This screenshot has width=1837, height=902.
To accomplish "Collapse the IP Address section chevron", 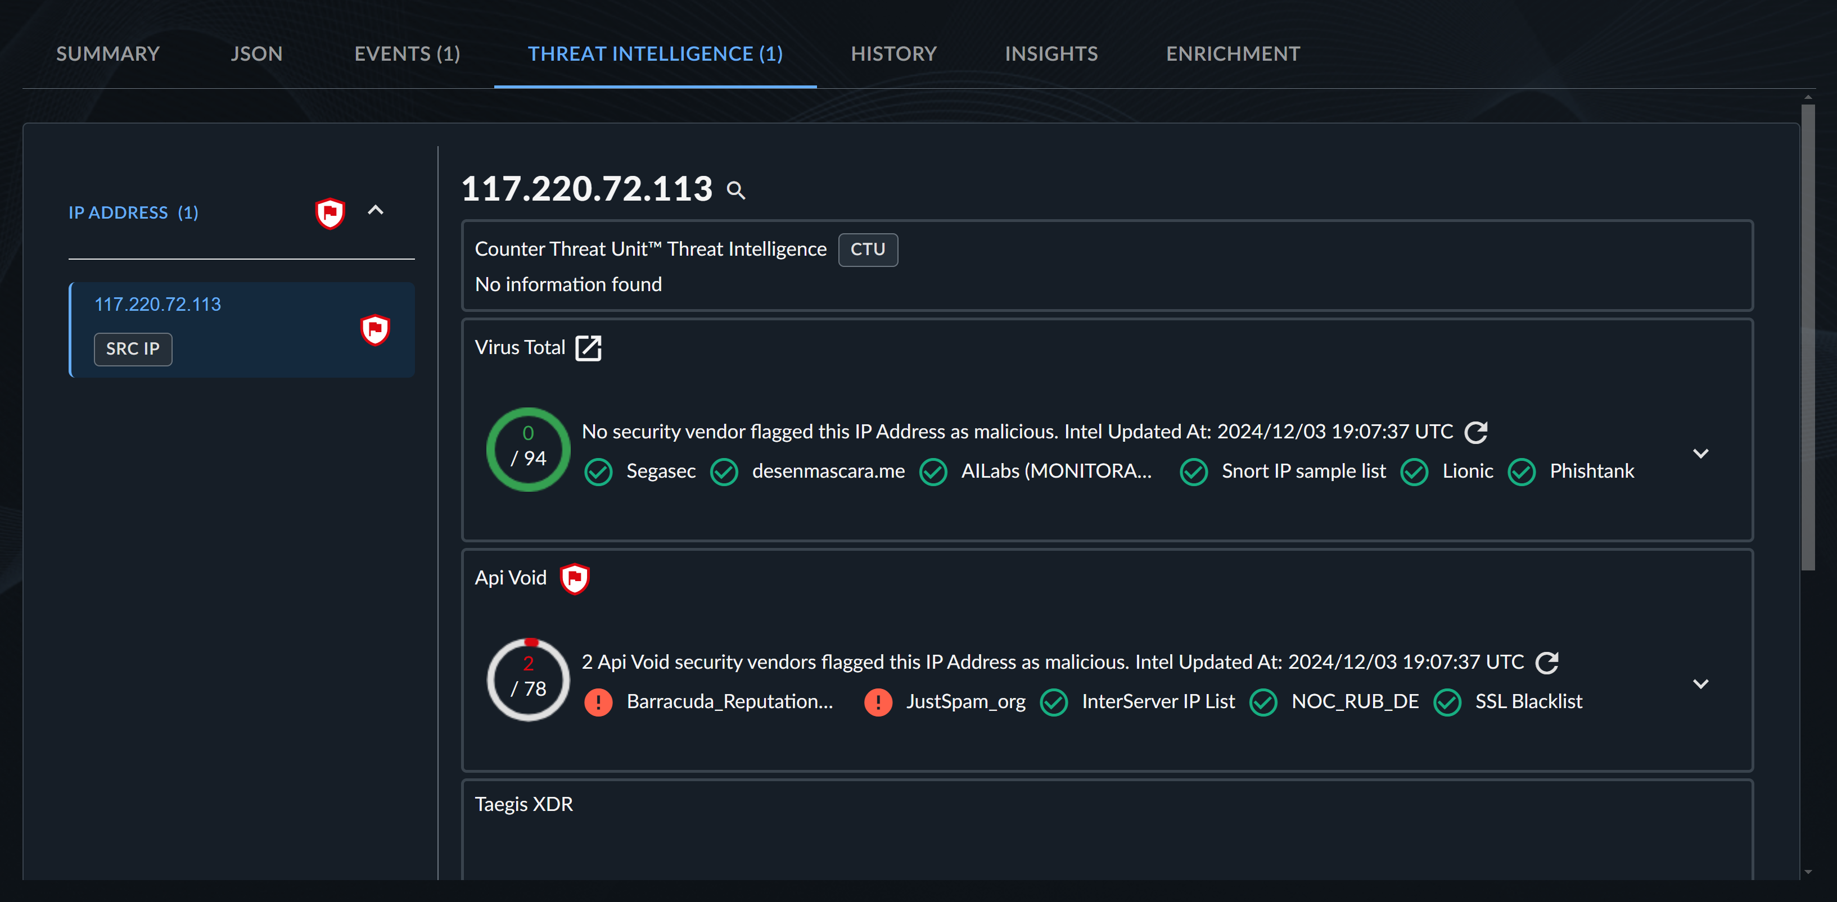I will (x=375, y=210).
